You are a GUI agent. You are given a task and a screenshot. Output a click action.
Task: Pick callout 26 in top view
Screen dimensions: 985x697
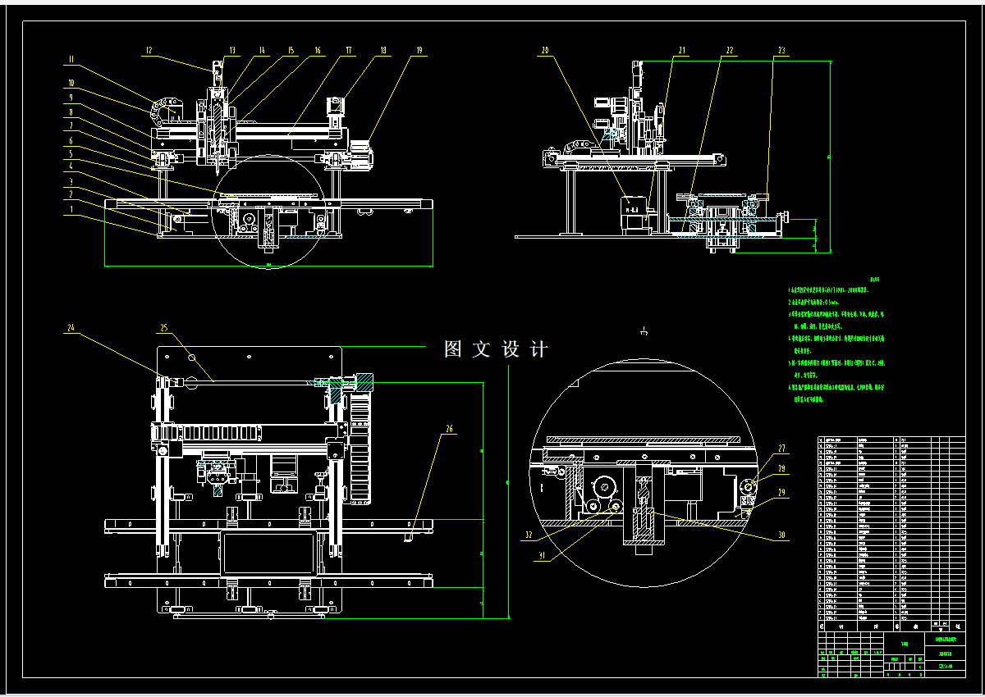[x=449, y=428]
